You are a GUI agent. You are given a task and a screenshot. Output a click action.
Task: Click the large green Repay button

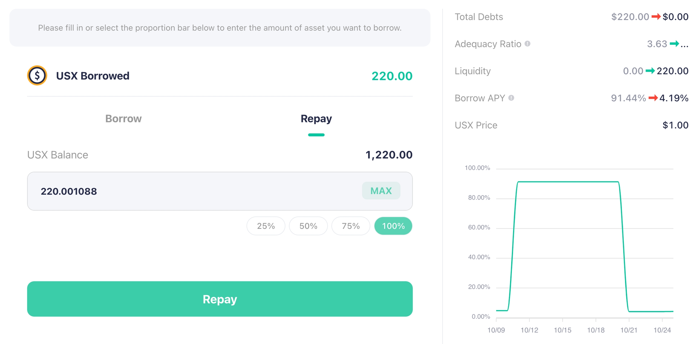(x=220, y=299)
